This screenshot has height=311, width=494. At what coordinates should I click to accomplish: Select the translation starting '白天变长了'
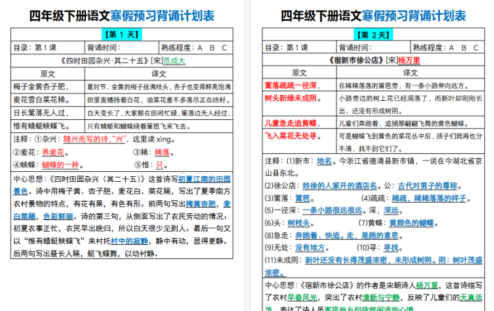[x=159, y=113]
